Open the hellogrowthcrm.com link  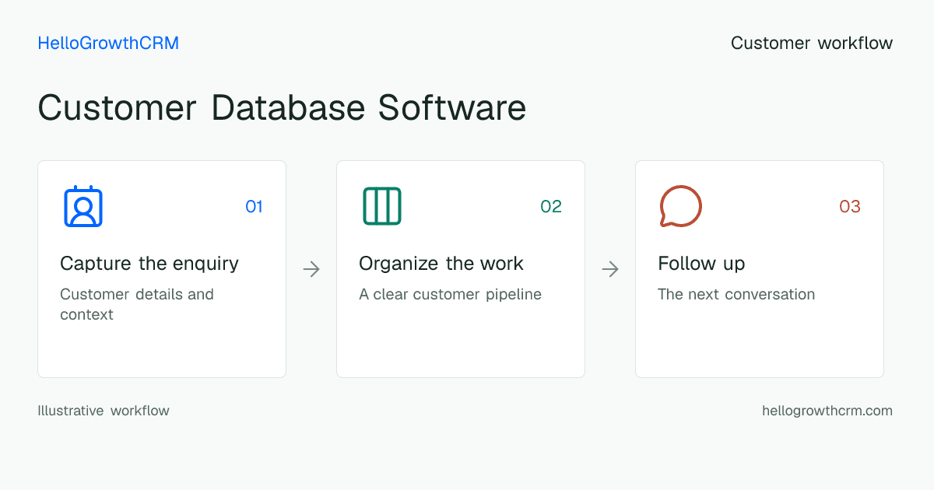point(827,411)
